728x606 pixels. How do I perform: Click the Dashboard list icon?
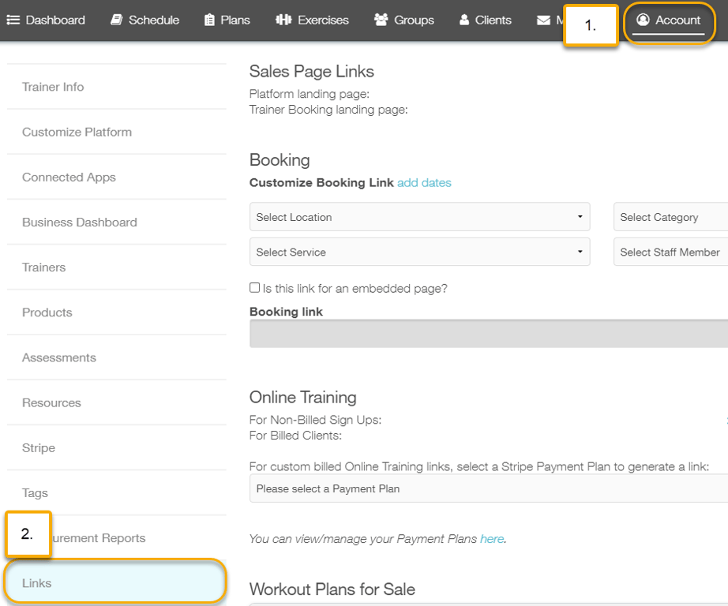13,21
